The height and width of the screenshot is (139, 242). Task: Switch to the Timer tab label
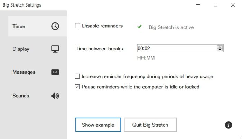click(19, 26)
